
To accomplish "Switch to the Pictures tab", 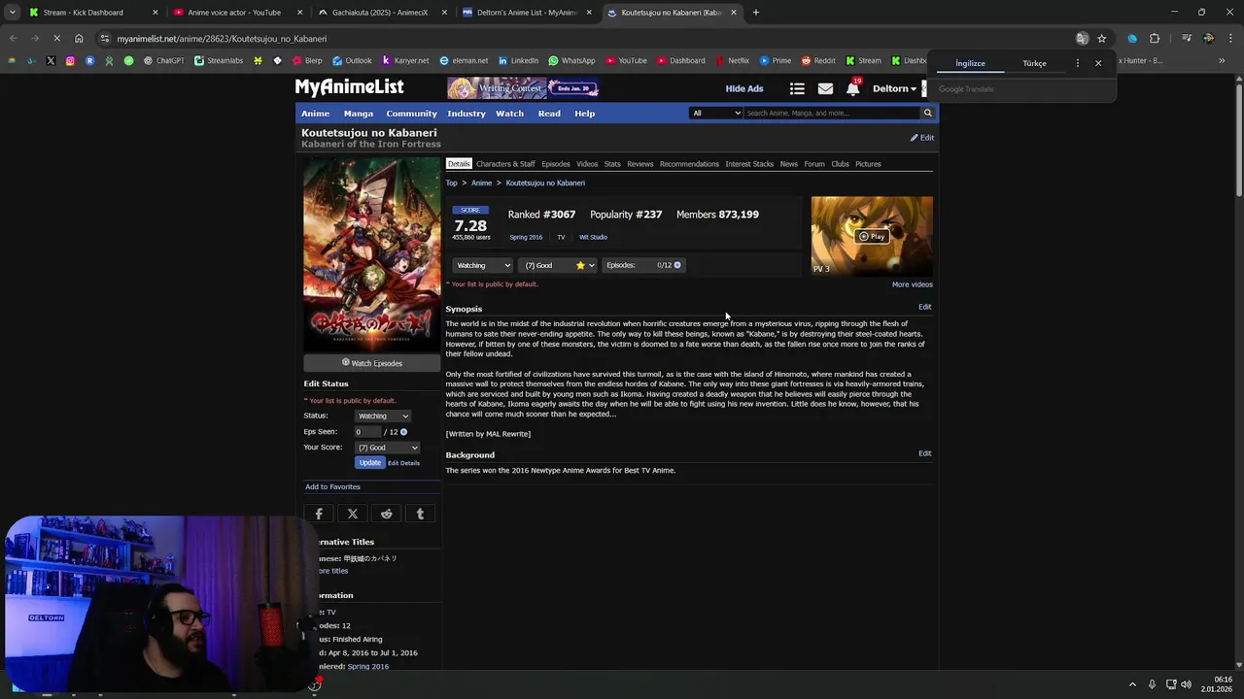I will [868, 164].
